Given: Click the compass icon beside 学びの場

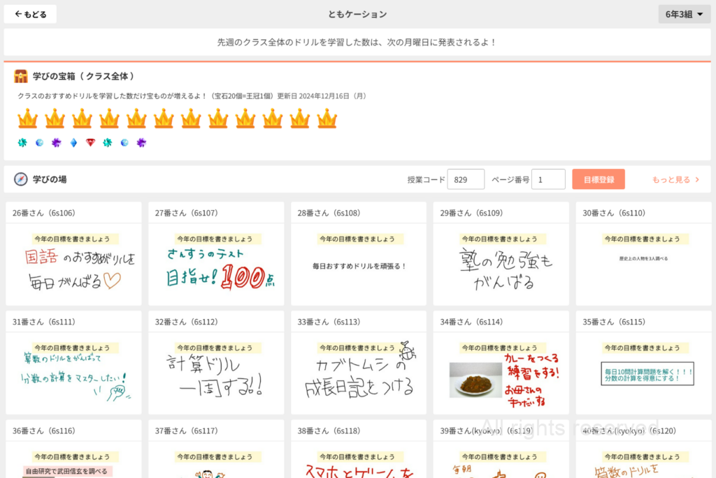Looking at the screenshot, I should tap(20, 179).
